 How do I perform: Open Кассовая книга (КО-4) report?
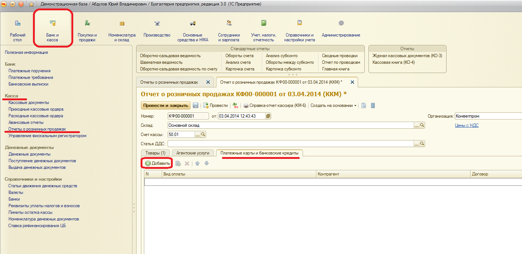coord(394,62)
